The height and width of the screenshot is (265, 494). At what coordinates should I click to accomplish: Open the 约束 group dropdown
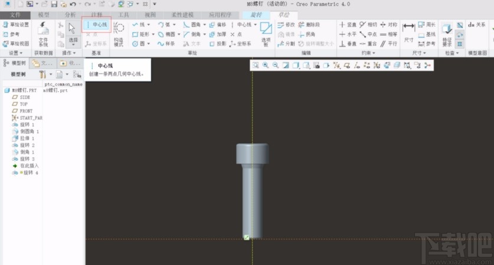[368, 53]
